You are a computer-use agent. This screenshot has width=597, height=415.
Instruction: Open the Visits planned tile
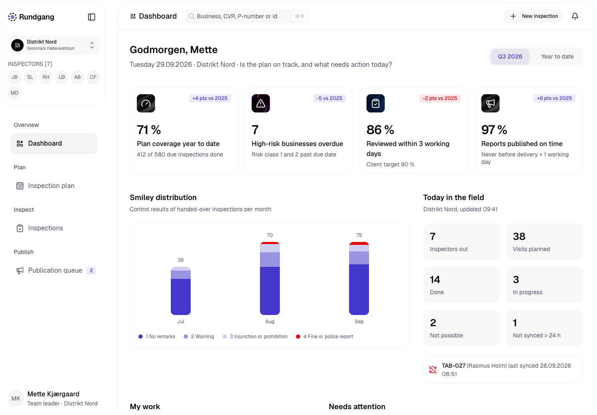pos(544,242)
